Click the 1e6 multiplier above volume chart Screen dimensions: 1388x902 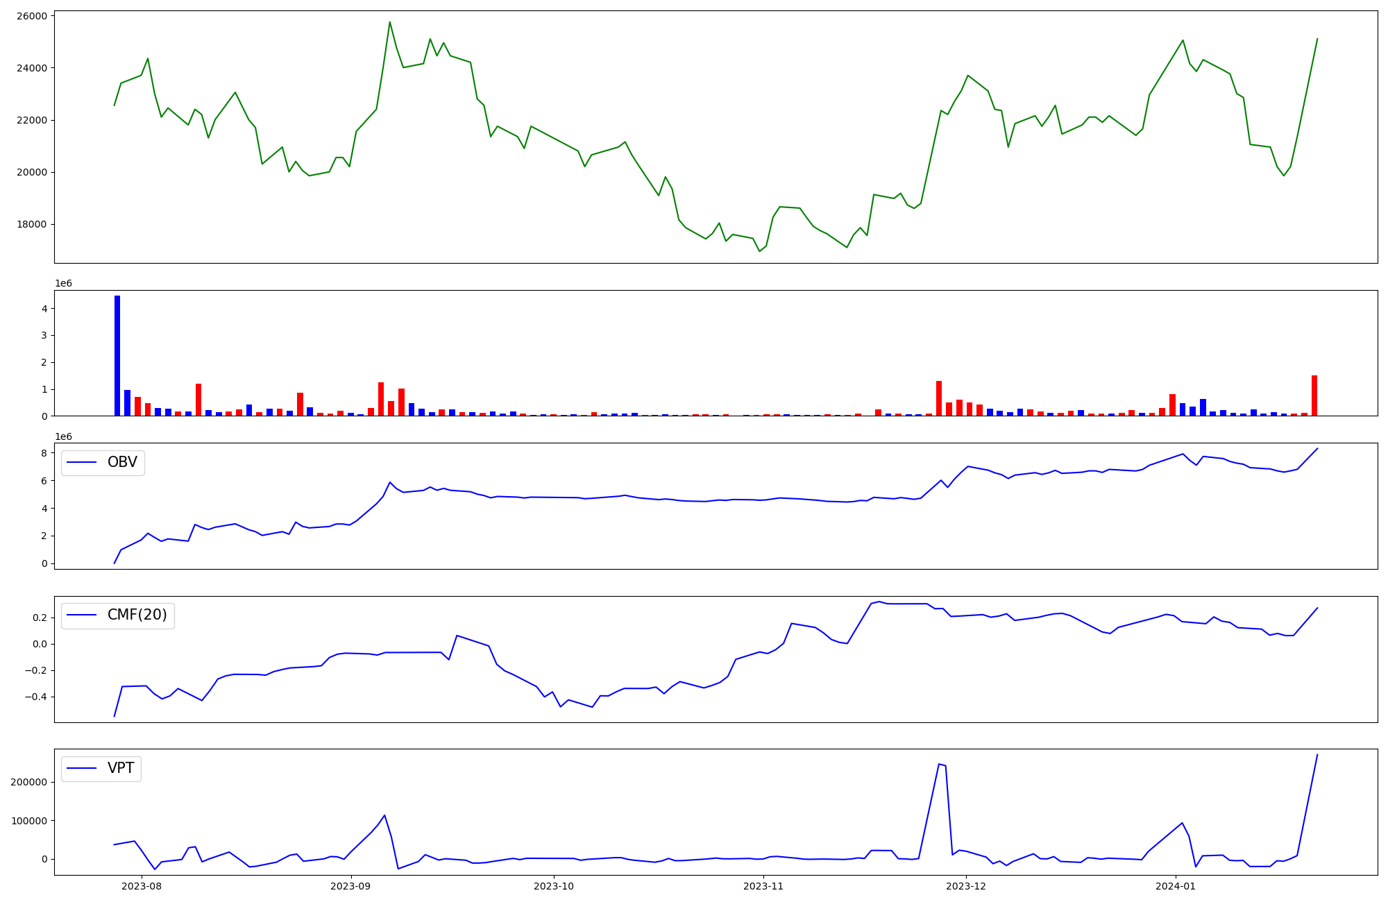click(63, 284)
